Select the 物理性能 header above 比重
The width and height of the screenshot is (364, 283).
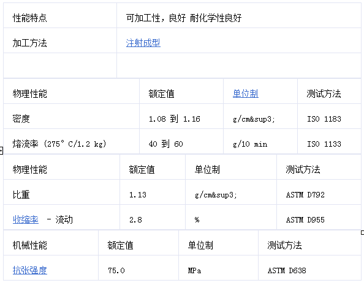click(29, 169)
